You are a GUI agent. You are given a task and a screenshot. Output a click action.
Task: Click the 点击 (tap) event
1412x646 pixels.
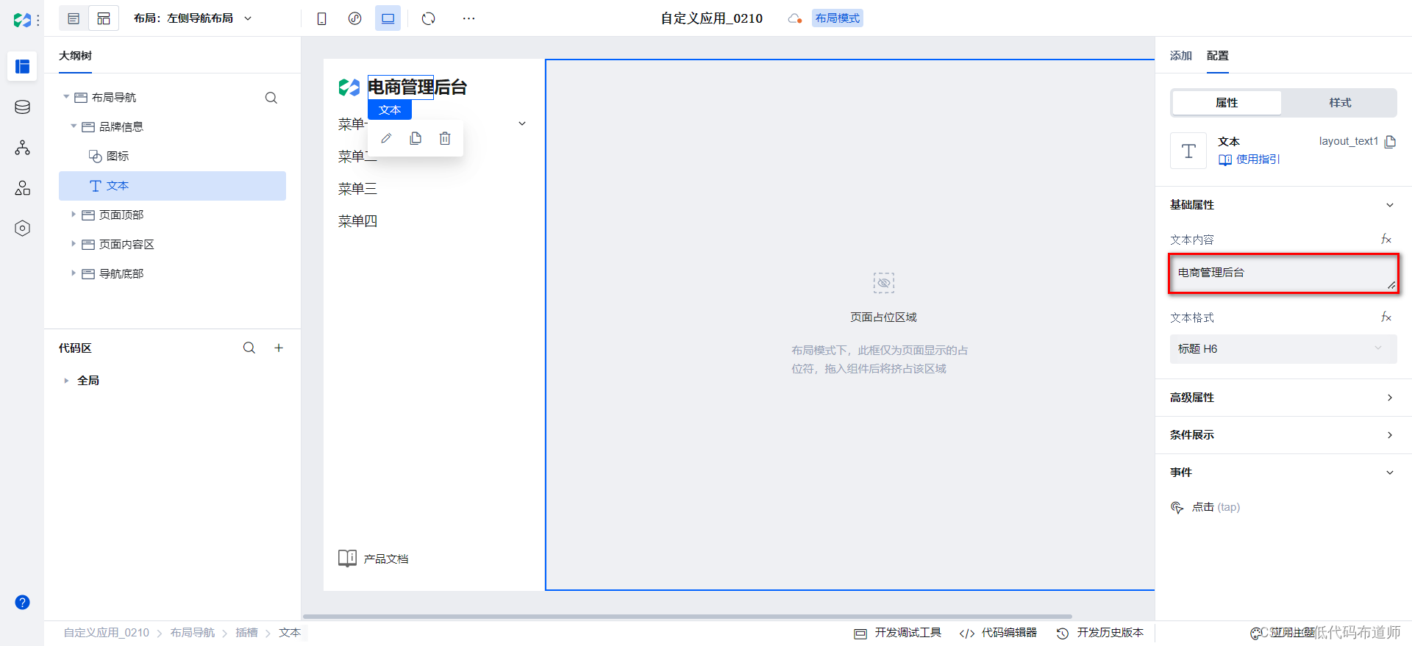[x=1205, y=507]
